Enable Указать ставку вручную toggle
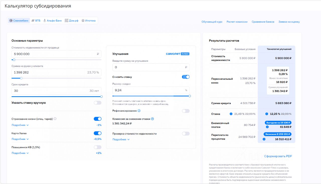 (98, 103)
